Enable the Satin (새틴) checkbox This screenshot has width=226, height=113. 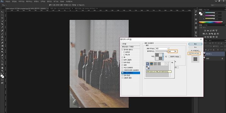tap(123, 65)
